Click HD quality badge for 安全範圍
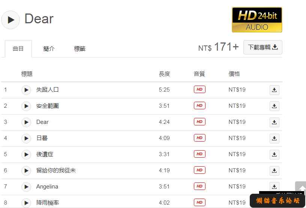Image resolution: width=306 pixels, height=208 pixels. (x=199, y=106)
